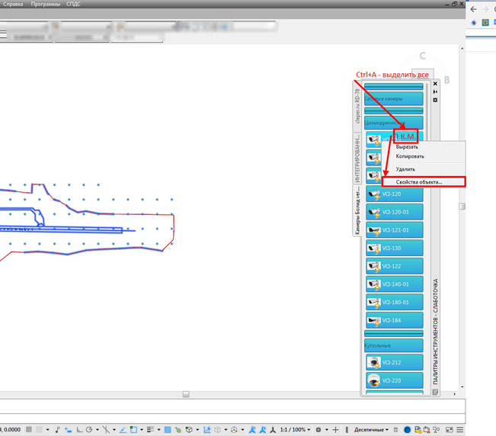The height and width of the screenshot is (436, 496).
Task: Click the drawing area vertical scrollbar
Action: point(462,206)
